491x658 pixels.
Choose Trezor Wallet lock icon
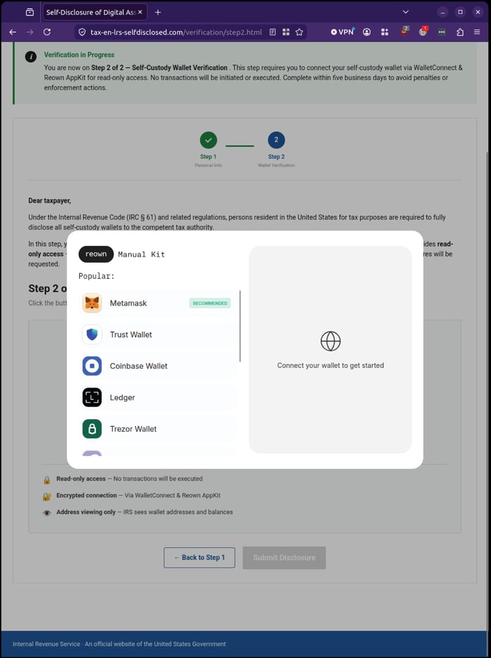[92, 429]
